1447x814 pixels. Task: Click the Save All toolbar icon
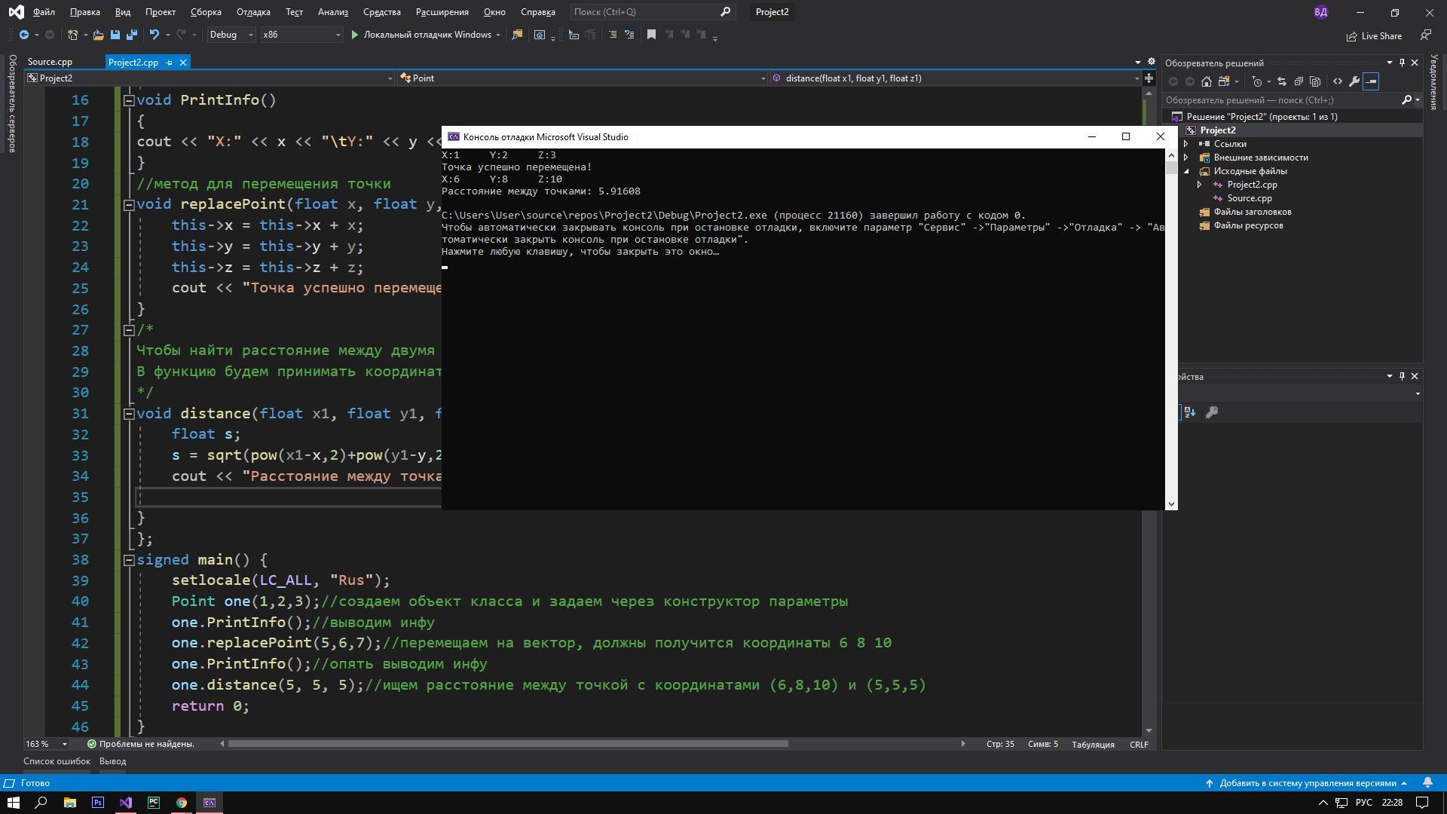[132, 35]
